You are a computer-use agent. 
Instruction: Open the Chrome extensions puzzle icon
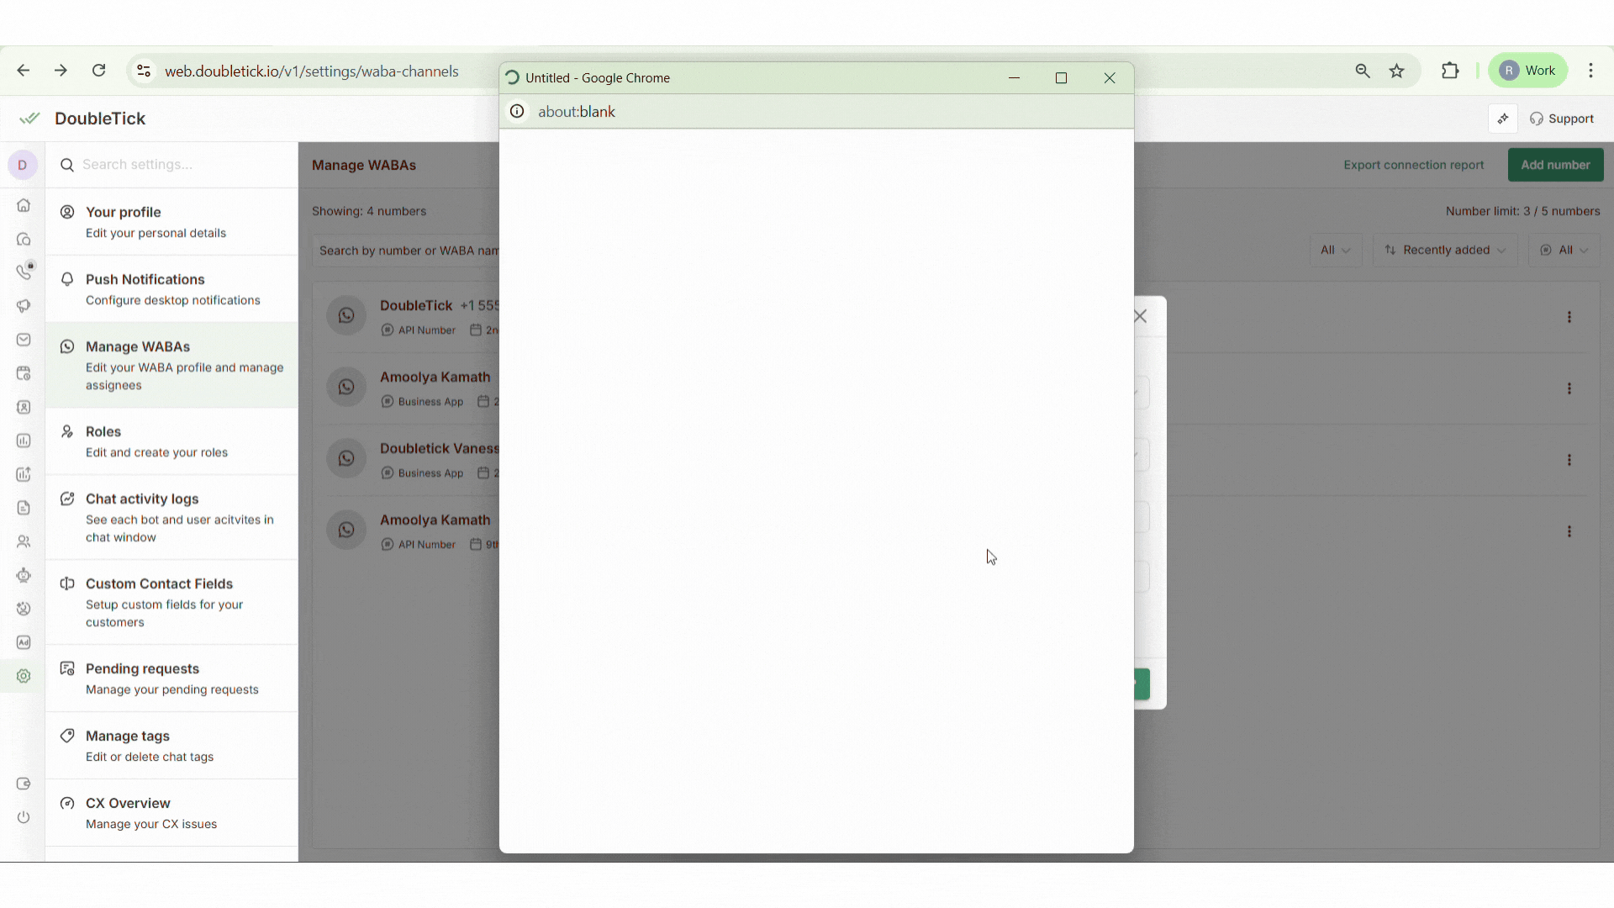(x=1450, y=71)
